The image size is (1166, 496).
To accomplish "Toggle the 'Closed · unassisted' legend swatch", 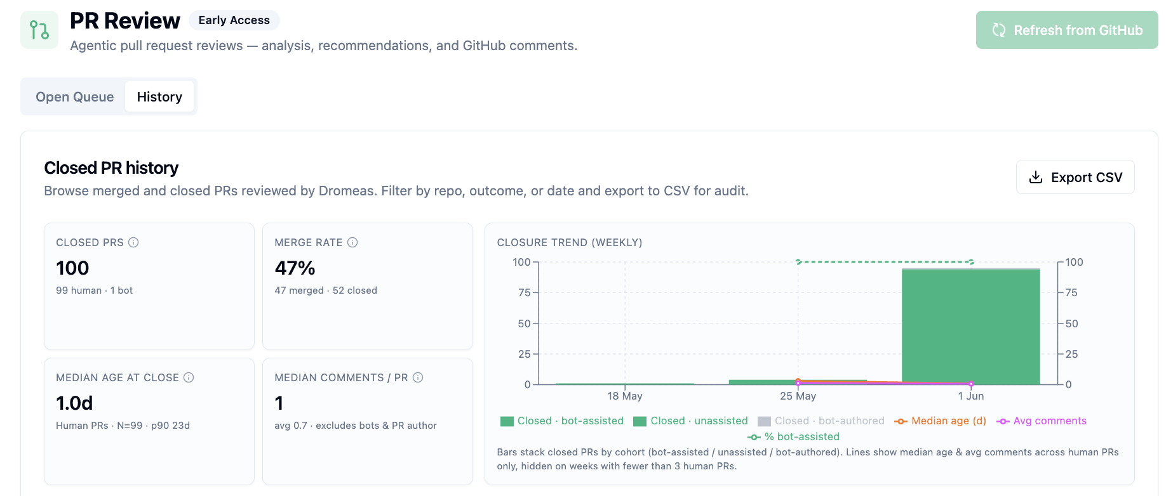I will click(x=640, y=421).
